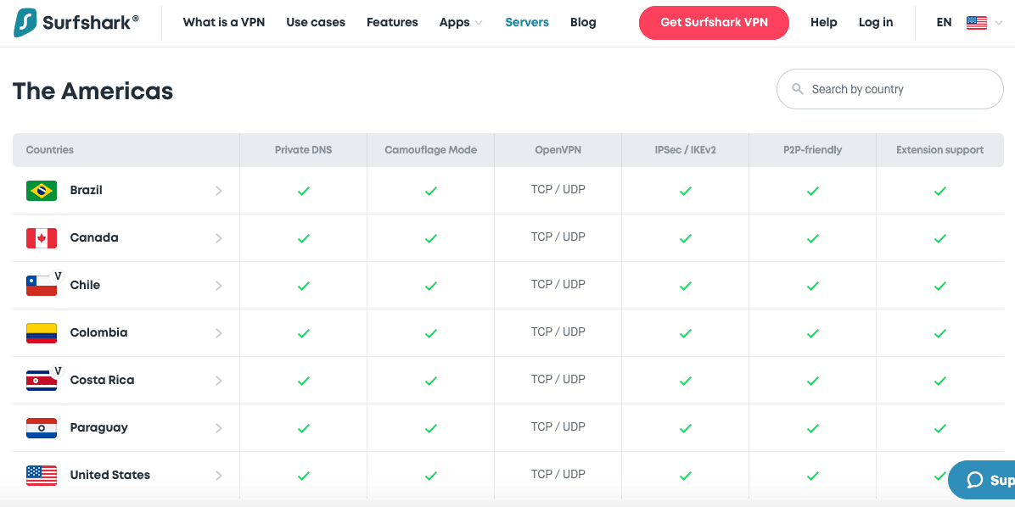Go to the Features page
This screenshot has height=507, width=1015.
point(392,23)
